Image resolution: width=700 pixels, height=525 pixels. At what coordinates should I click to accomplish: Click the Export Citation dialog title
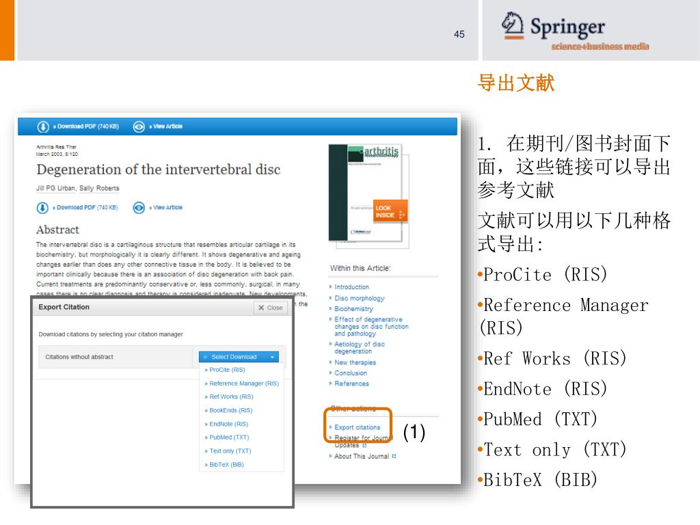(x=64, y=307)
